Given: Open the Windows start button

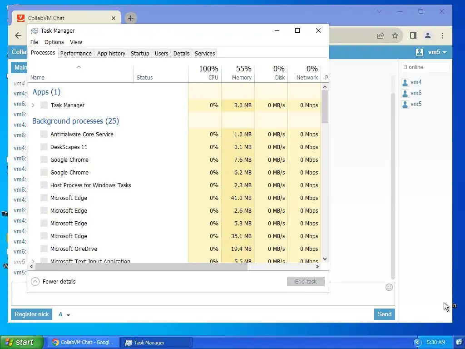Looking at the screenshot, I should point(21,342).
